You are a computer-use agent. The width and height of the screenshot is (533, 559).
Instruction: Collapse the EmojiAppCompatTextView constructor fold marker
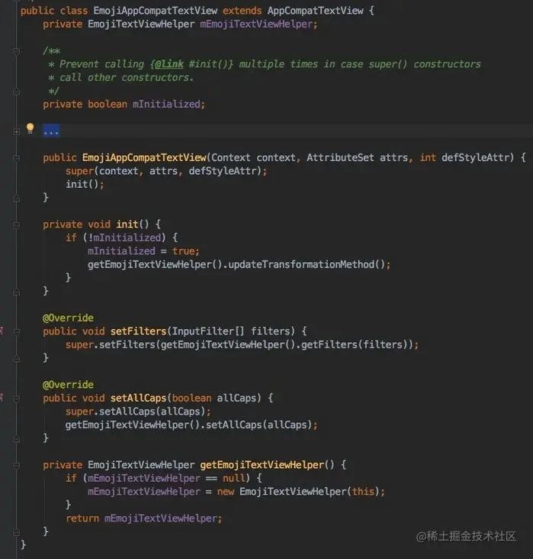(x=16, y=158)
